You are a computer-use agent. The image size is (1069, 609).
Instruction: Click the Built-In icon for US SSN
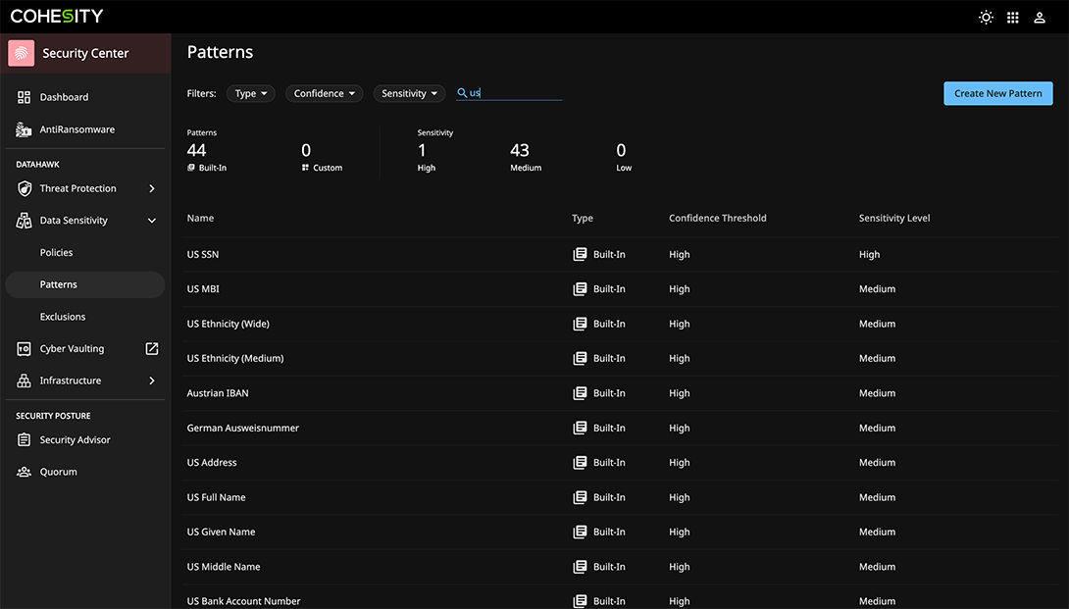[580, 254]
